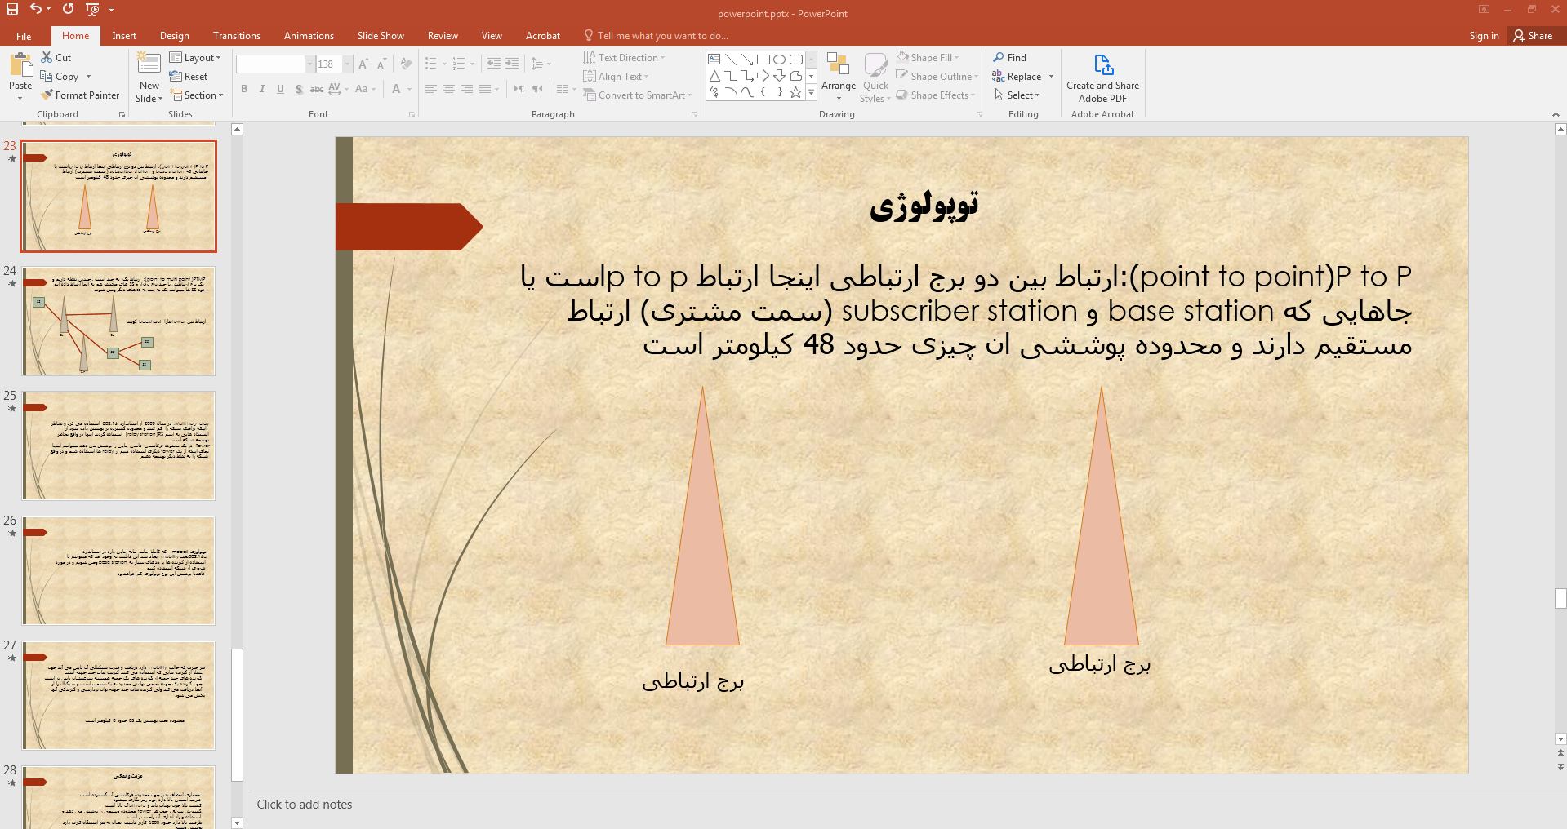Toggle Bold formatting

click(244, 89)
